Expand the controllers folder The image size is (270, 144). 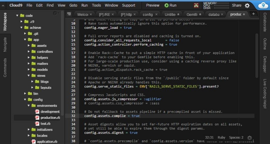point(29,52)
